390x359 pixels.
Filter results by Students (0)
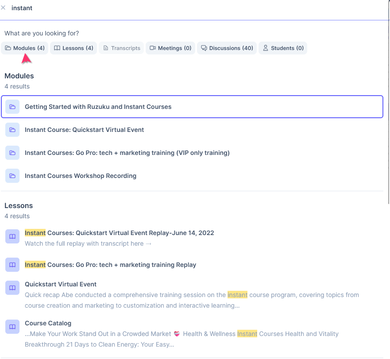click(x=283, y=48)
